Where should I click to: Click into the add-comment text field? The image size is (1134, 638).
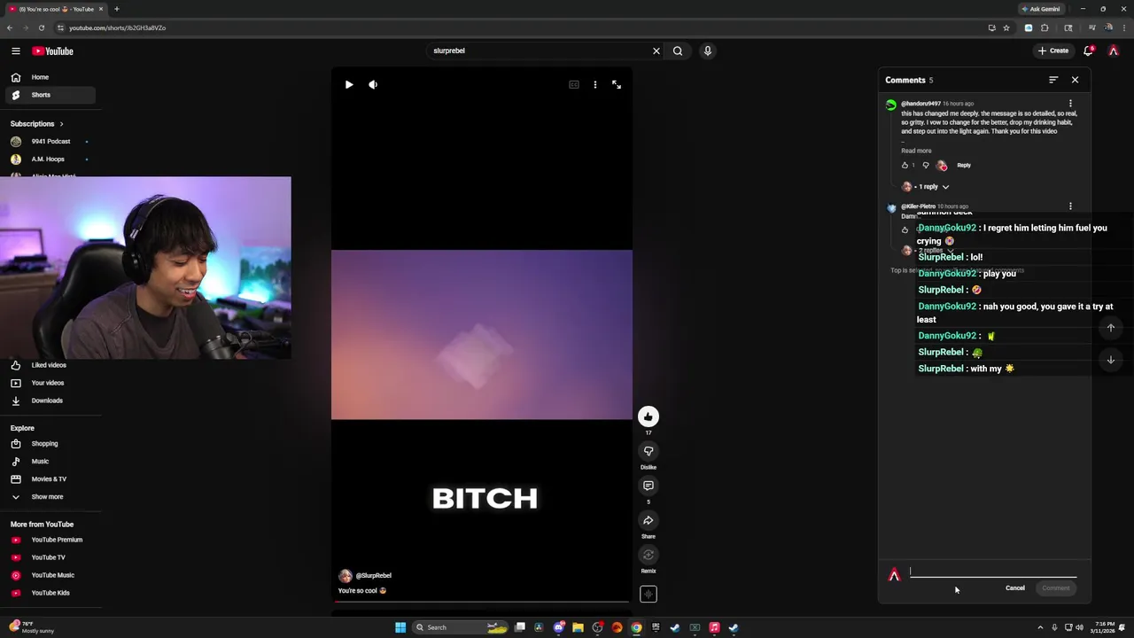(x=993, y=572)
